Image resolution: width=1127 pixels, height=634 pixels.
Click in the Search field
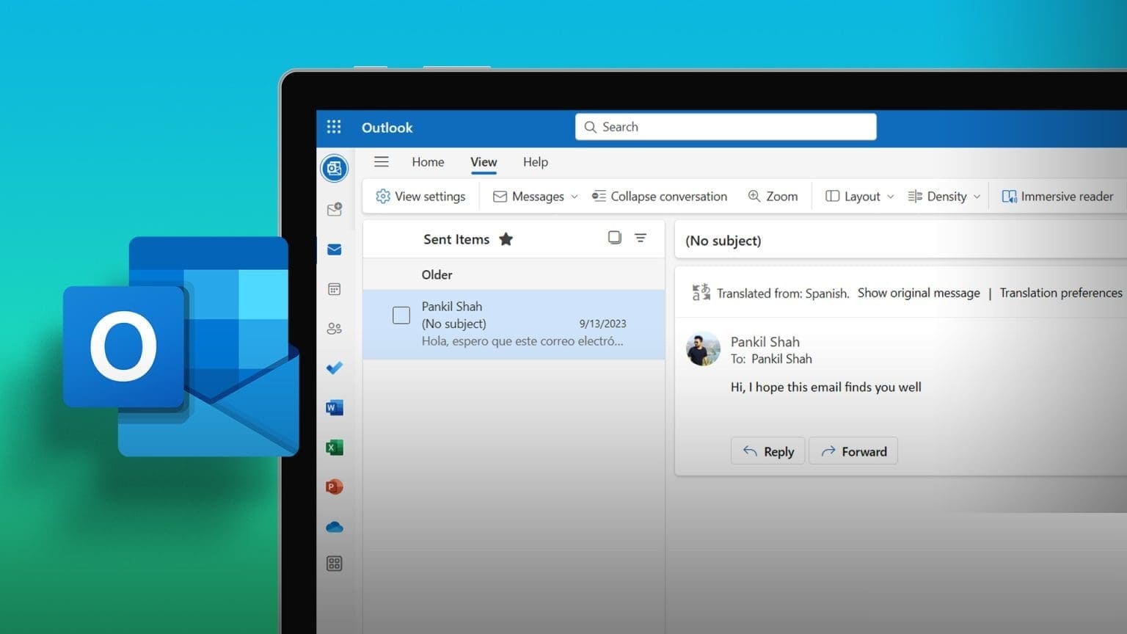click(726, 127)
